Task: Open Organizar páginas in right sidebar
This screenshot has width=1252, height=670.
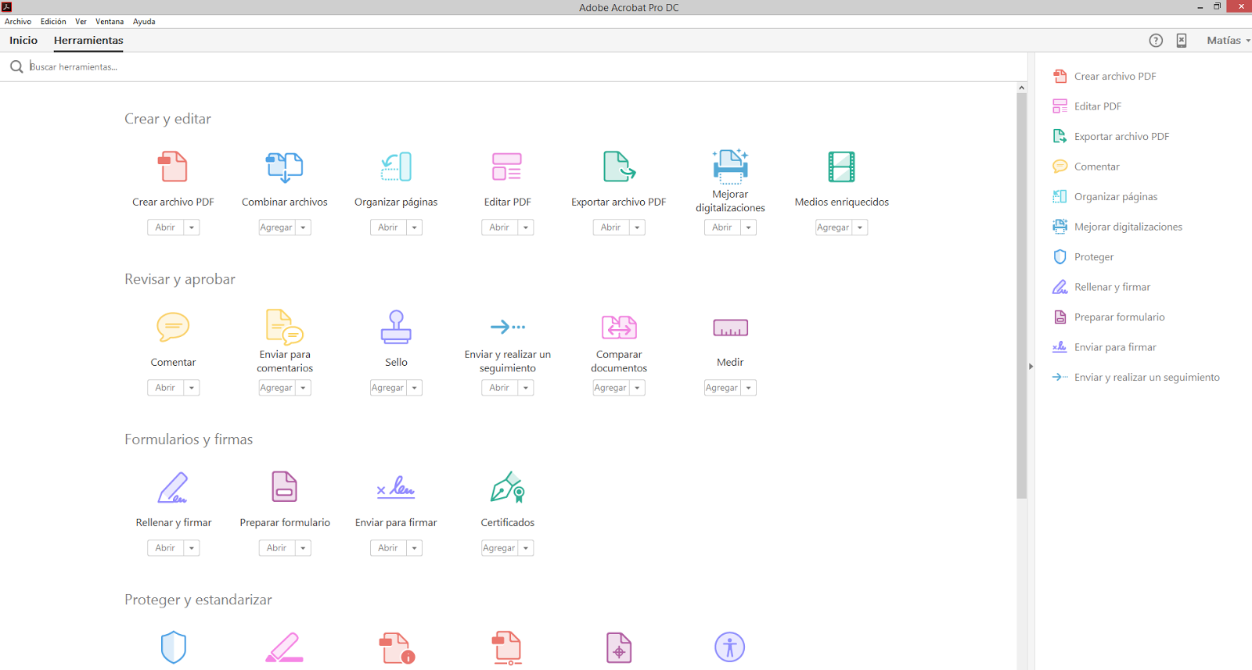Action: (x=1105, y=196)
